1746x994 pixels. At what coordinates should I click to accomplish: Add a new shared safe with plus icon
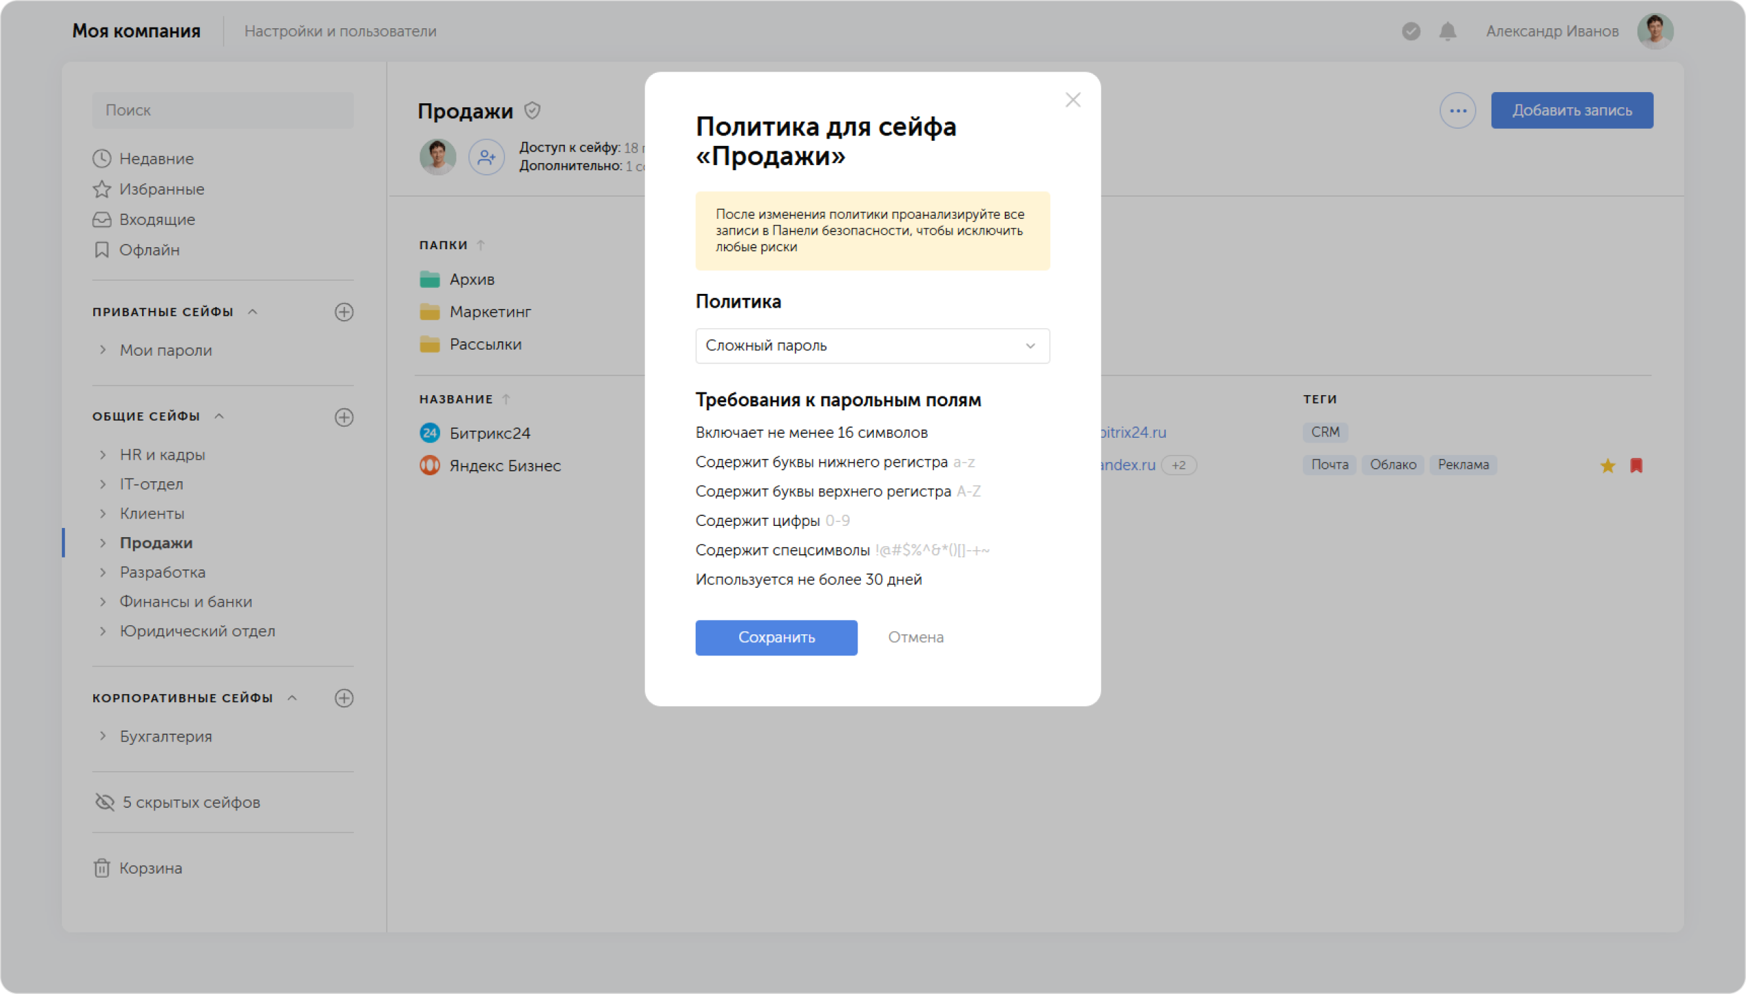[x=344, y=417]
